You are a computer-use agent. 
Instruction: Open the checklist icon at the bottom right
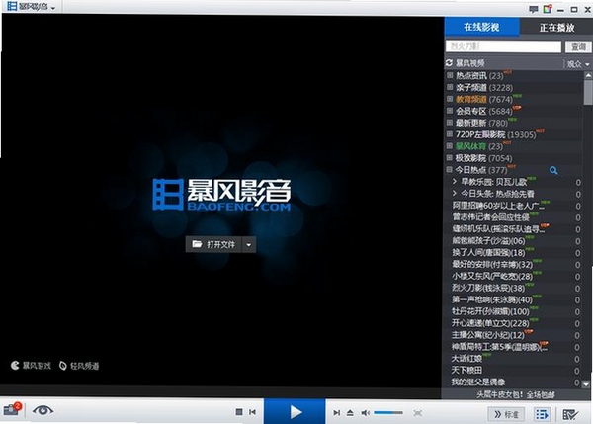(x=570, y=414)
